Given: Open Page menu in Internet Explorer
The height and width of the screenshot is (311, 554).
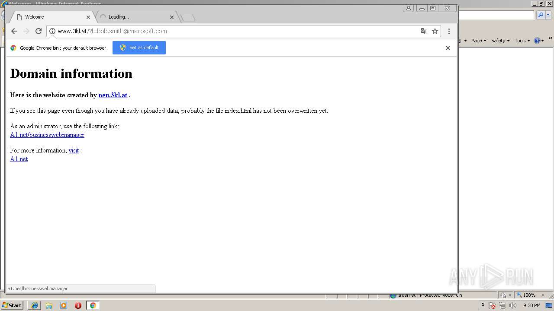Looking at the screenshot, I should point(478,41).
